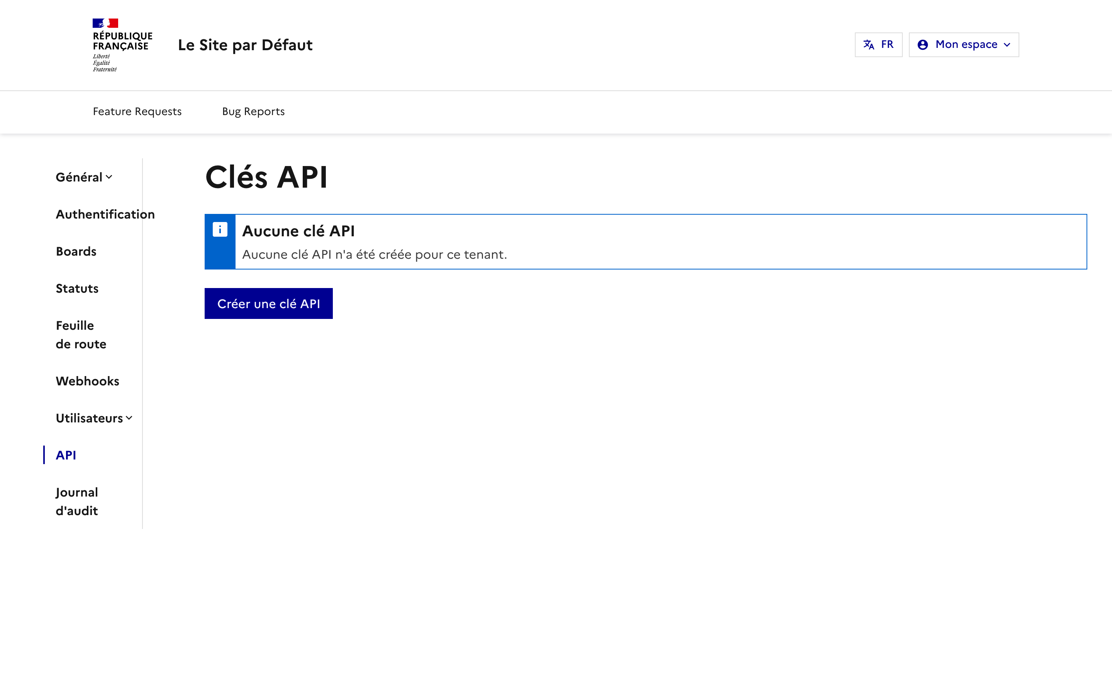Image resolution: width=1112 pixels, height=695 pixels.
Task: View the Feuille de route settings
Action: click(81, 334)
